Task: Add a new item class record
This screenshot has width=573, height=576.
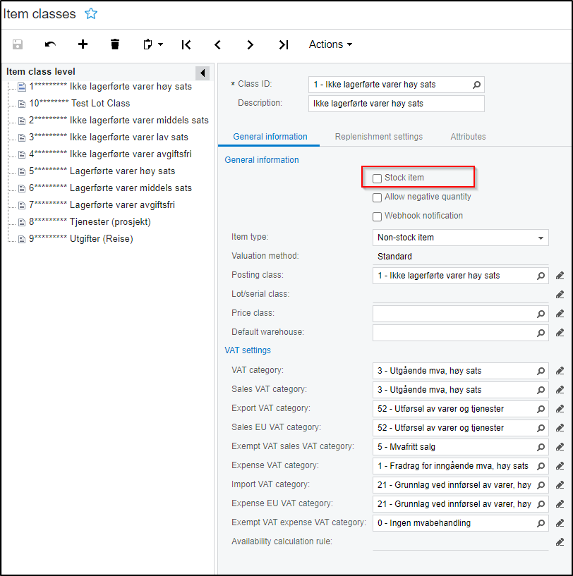Action: pos(83,44)
